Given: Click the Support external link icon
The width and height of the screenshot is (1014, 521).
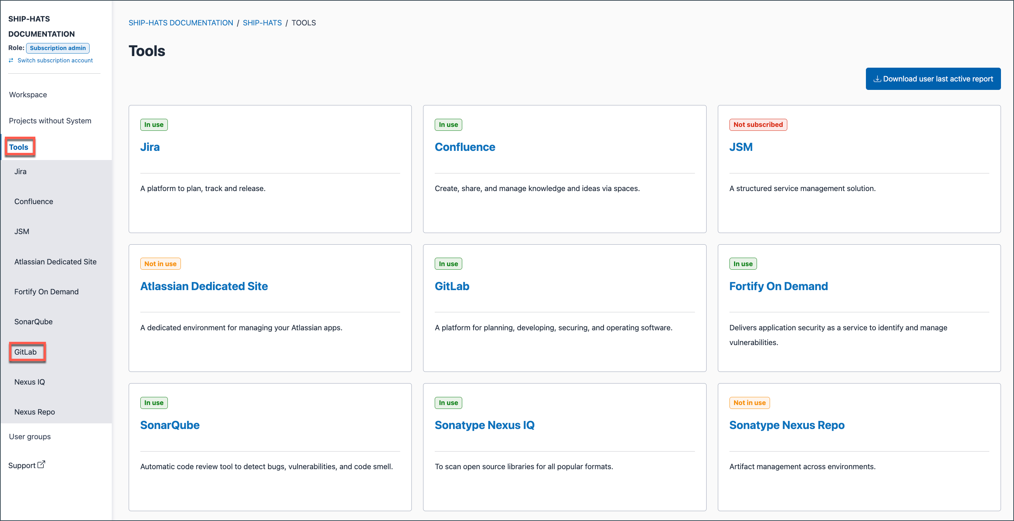Looking at the screenshot, I should [41, 465].
